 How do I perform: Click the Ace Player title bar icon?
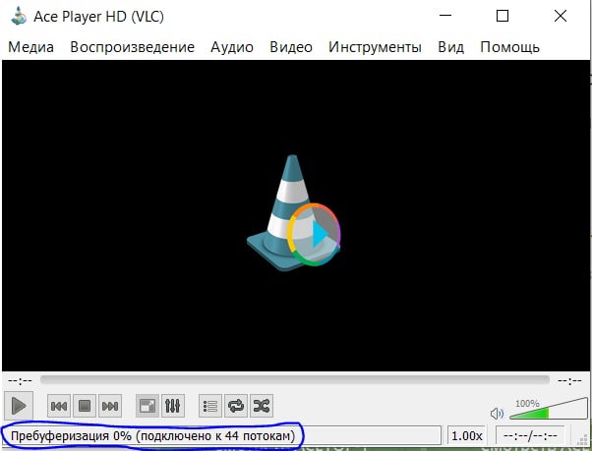coord(19,17)
